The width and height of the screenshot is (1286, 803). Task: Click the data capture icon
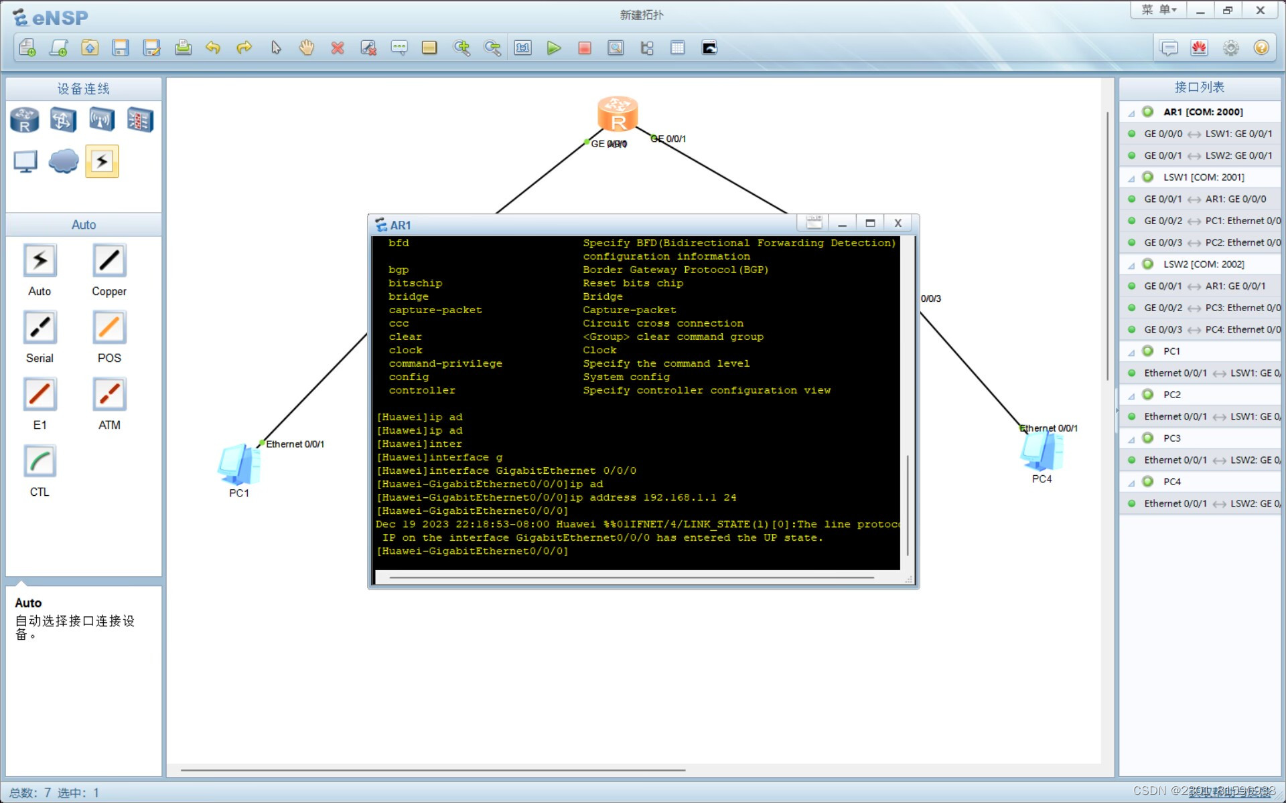pos(616,48)
